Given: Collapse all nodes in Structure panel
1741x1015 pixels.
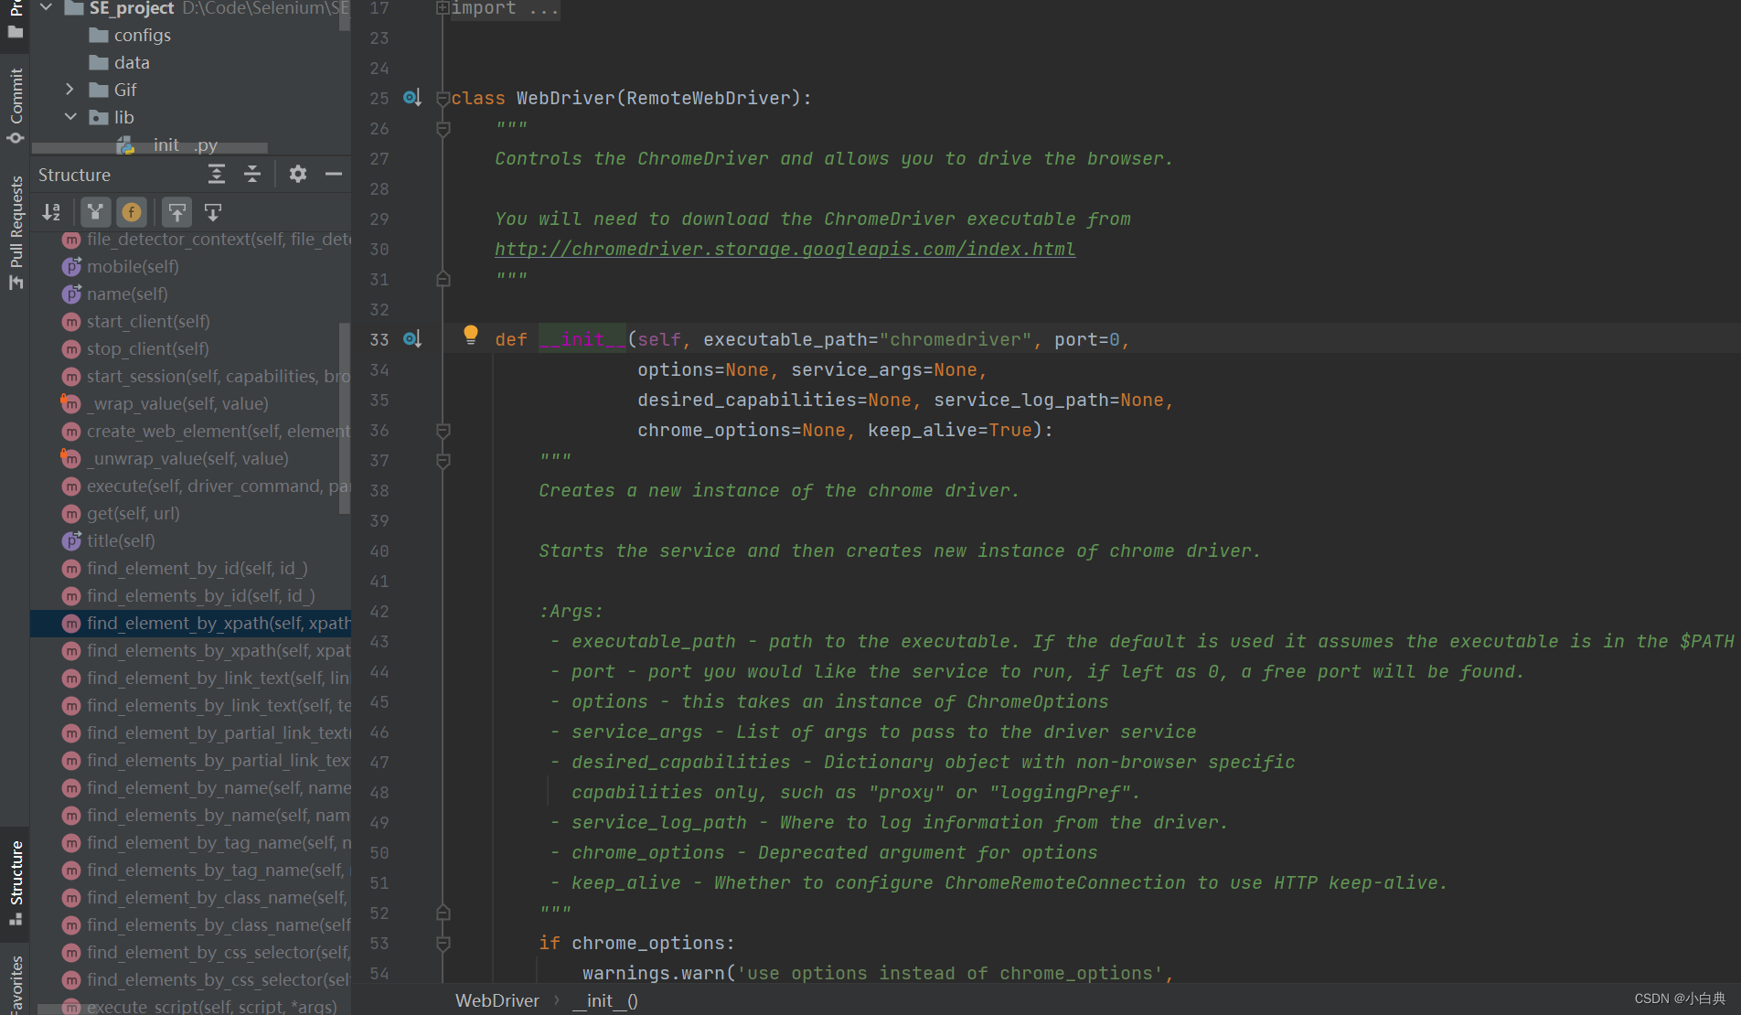Looking at the screenshot, I should [x=252, y=174].
